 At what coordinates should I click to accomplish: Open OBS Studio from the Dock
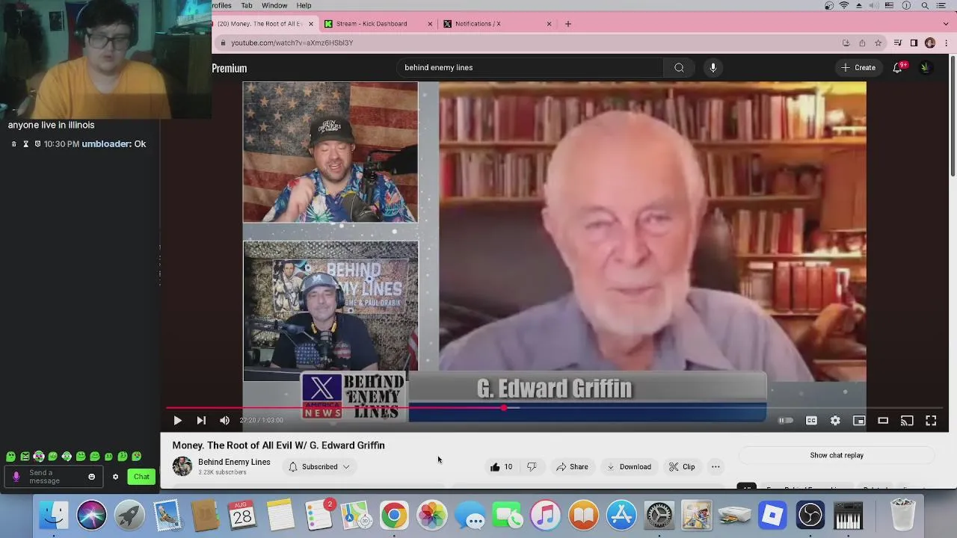(810, 516)
